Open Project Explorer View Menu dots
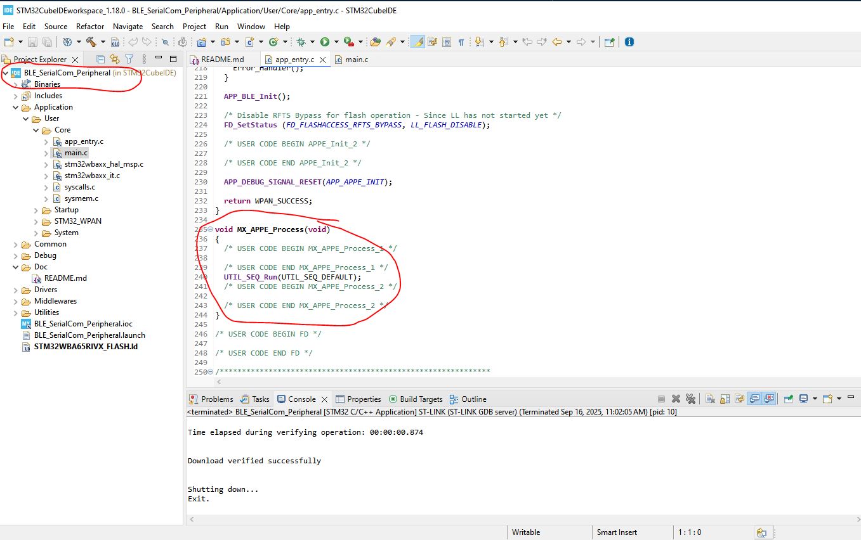Screen dimensions: 861x540 (x=144, y=59)
